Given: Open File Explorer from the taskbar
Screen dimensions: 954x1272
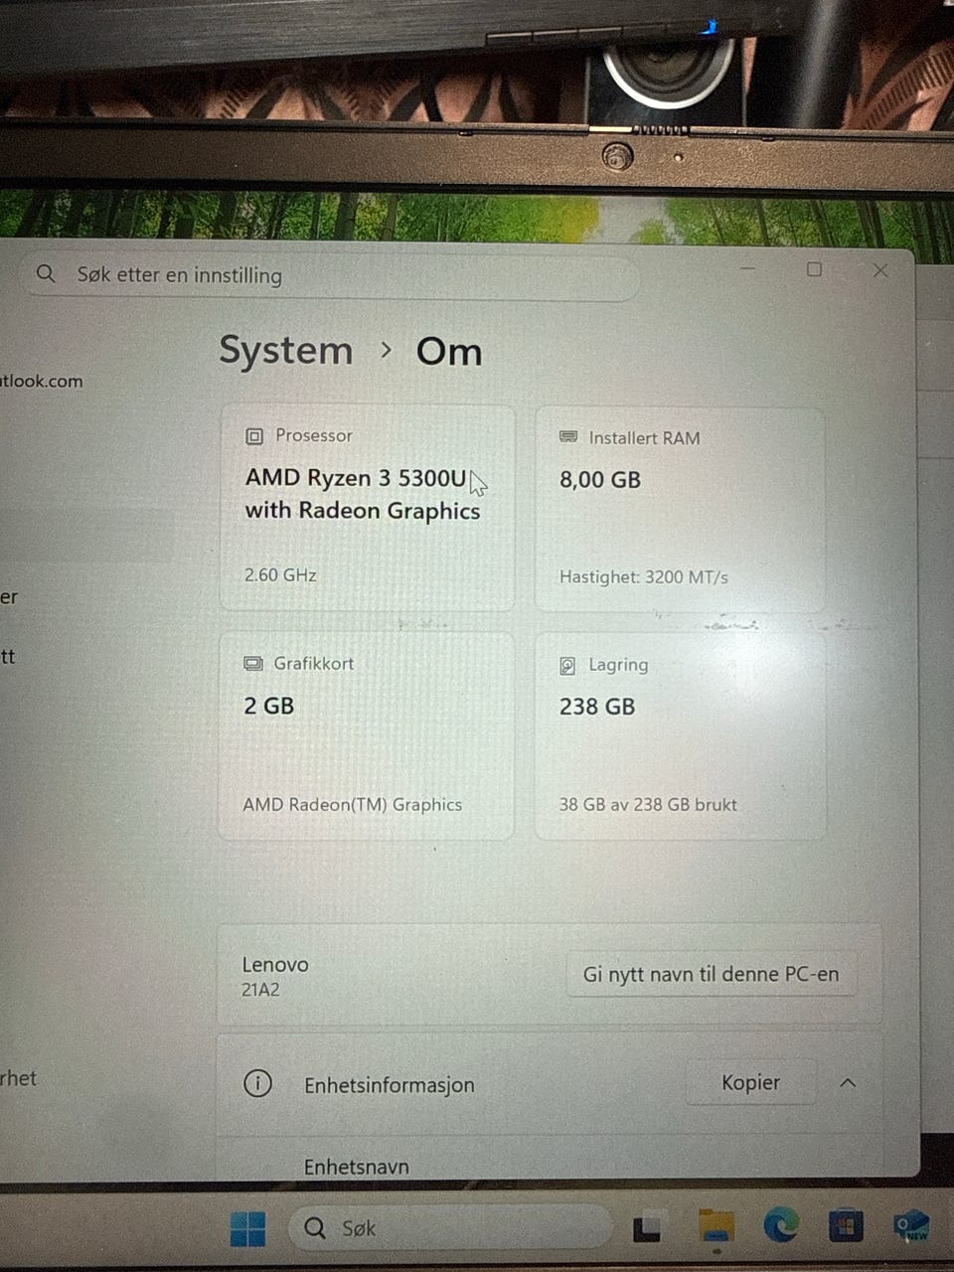Looking at the screenshot, I should [715, 1227].
